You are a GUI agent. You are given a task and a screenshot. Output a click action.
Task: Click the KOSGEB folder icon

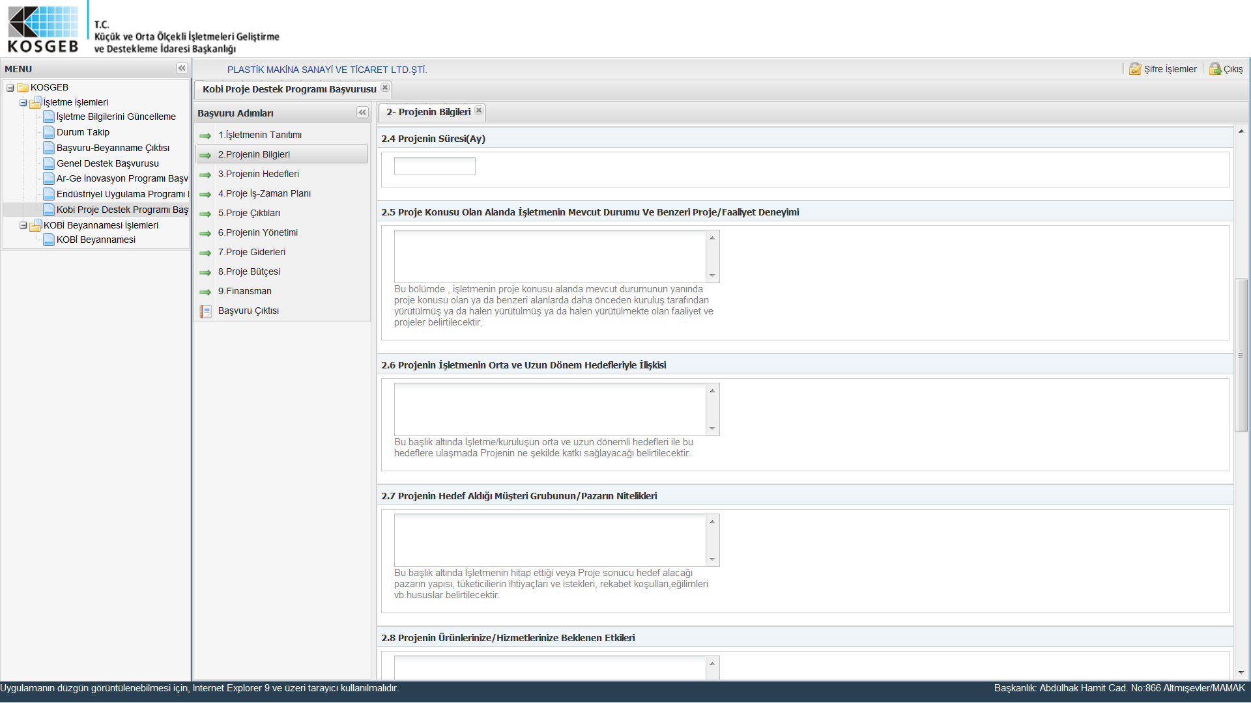(x=23, y=87)
